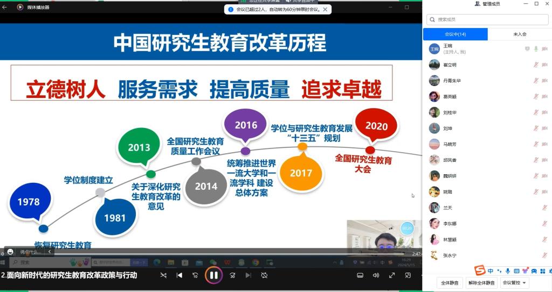Toggle shuffle playback mode
Screen dimensions: 552x292
pos(163,275)
